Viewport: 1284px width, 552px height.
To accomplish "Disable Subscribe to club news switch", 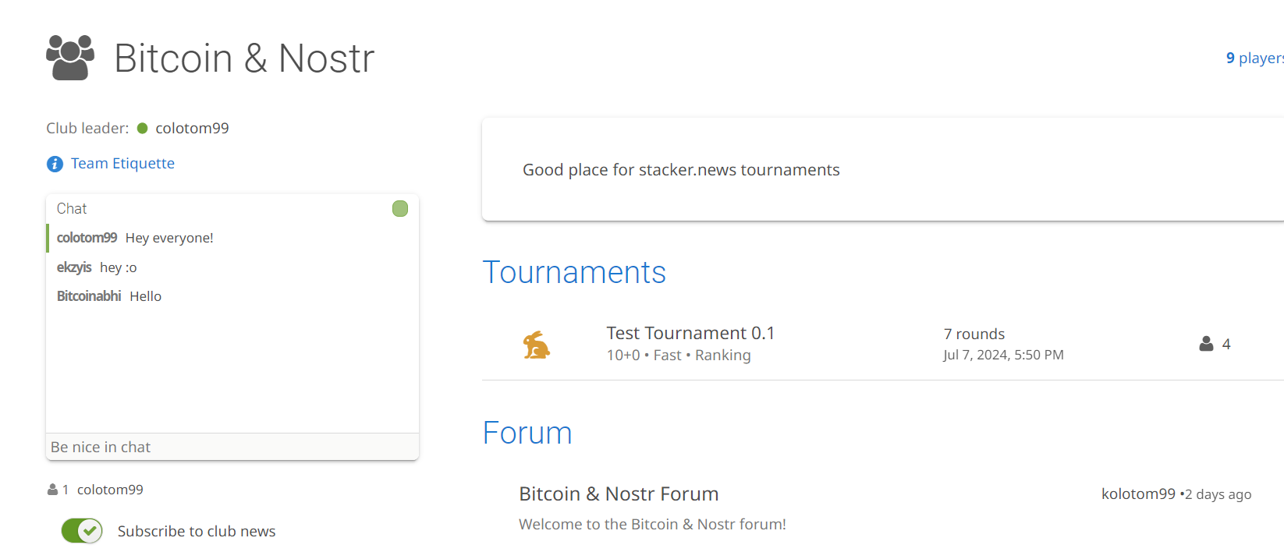I will pyautogui.click(x=82, y=531).
